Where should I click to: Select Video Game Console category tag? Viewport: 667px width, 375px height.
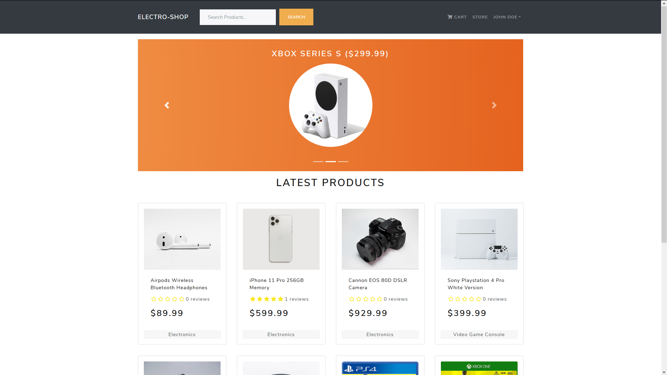[x=479, y=334]
